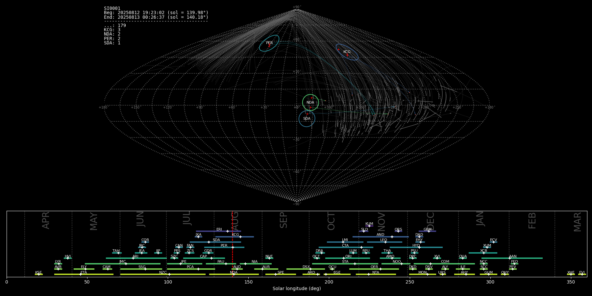592x296 pixels.
Task: Click the AAN shower bar in timeline
Action: [512, 258]
